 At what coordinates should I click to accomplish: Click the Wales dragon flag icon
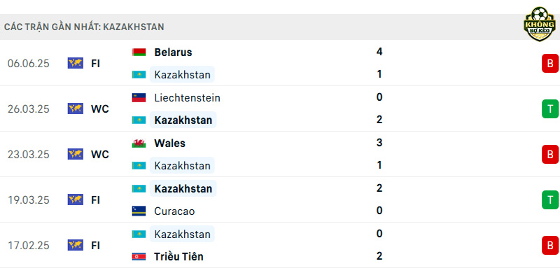[x=139, y=143]
